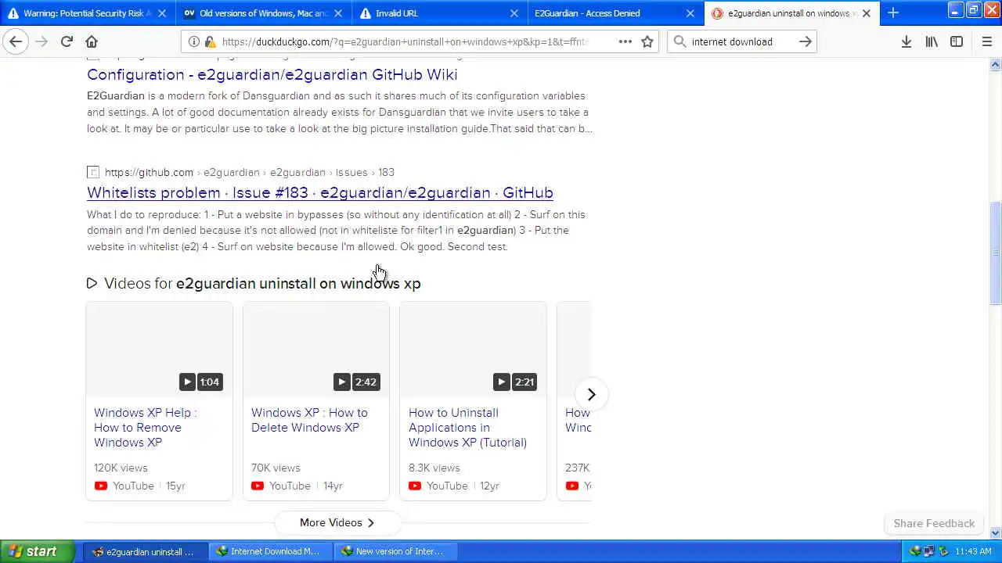Close the 'E2Guardian - Access Denied' tab
The image size is (1002, 563).
click(690, 13)
